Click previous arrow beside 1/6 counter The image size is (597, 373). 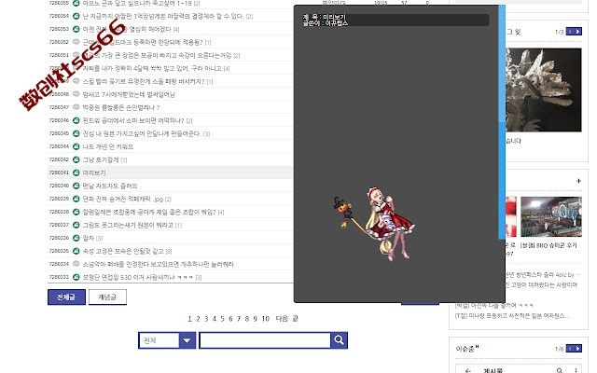(570, 348)
